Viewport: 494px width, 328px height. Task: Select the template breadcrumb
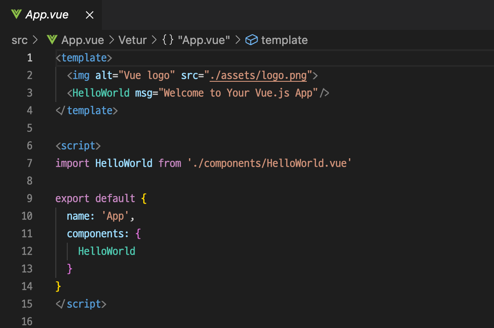click(x=284, y=40)
